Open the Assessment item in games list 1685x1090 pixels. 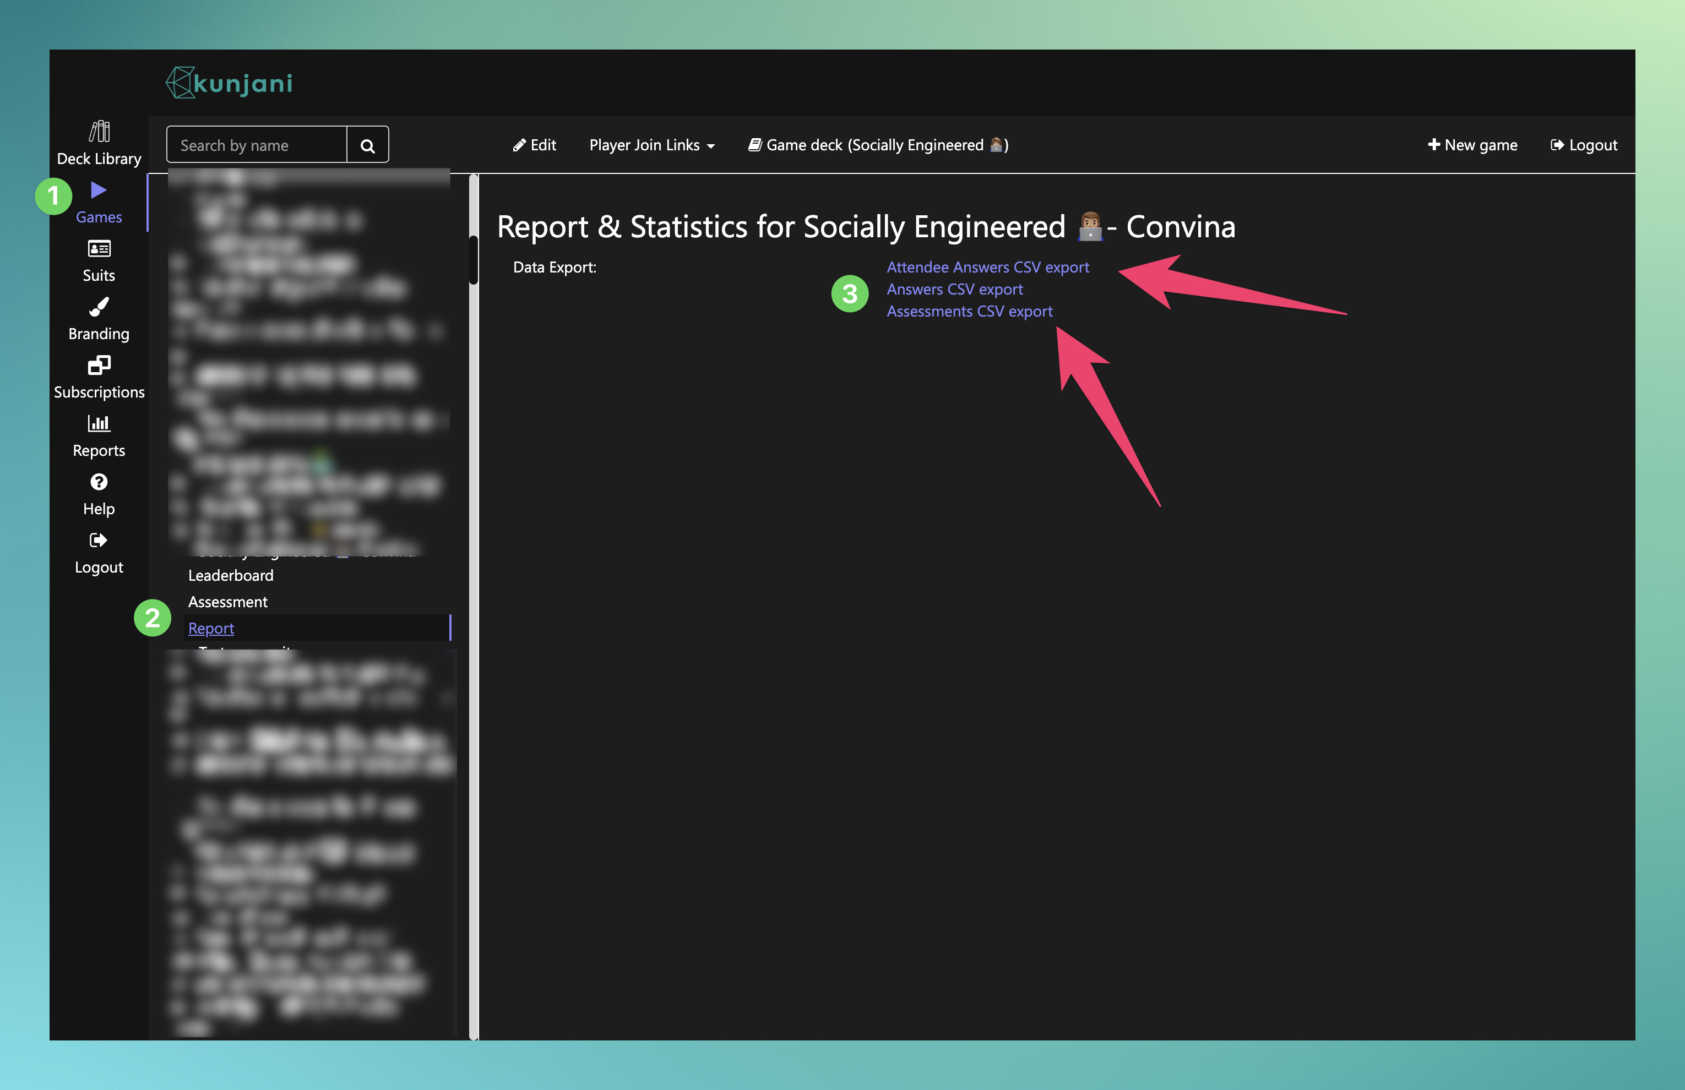(228, 602)
